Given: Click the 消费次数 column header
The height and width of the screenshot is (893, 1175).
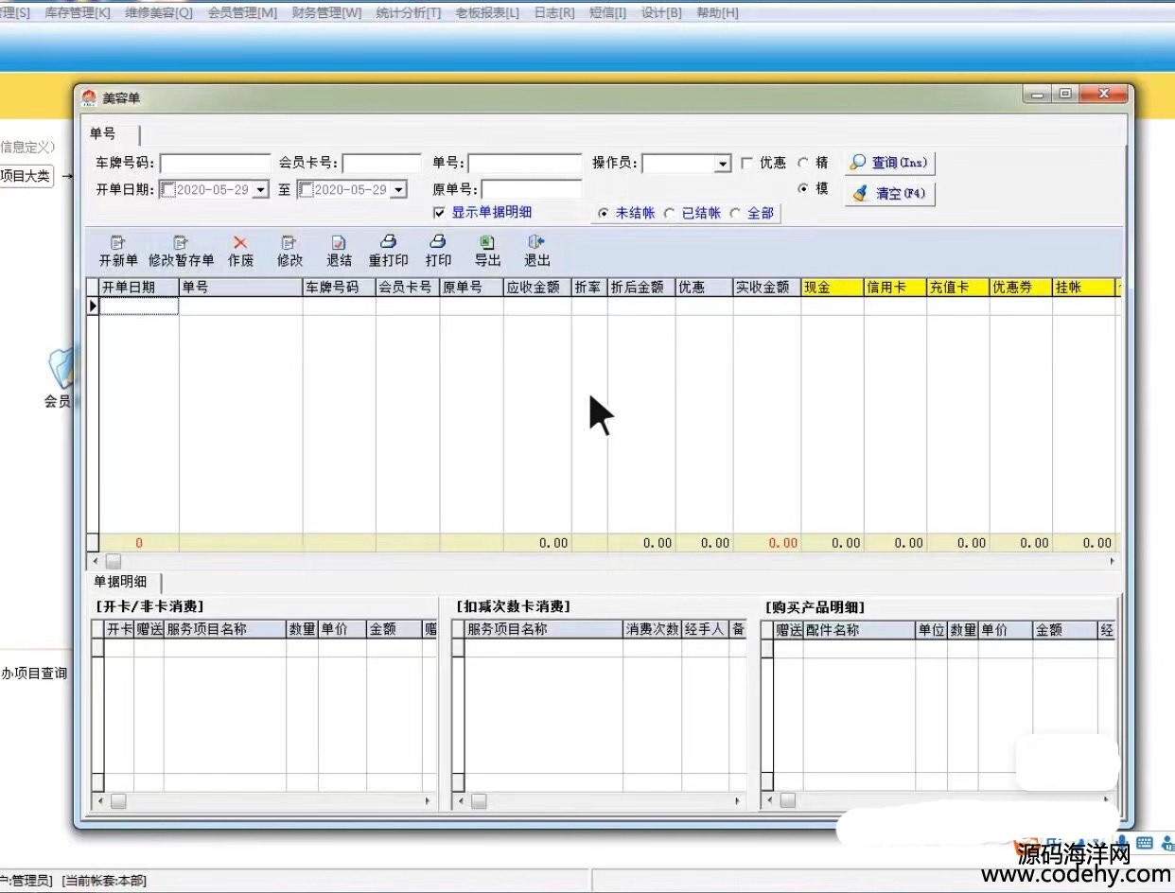Looking at the screenshot, I should 652,629.
